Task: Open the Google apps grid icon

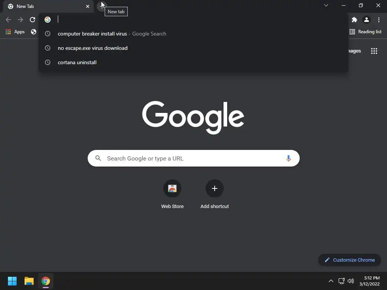Action: (374, 51)
